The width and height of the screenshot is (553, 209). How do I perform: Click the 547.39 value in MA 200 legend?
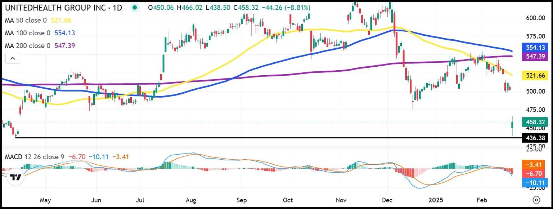click(x=65, y=45)
